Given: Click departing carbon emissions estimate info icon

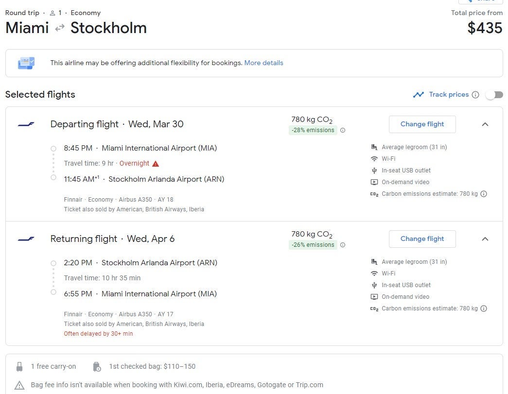Looking at the screenshot, I should point(484,194).
